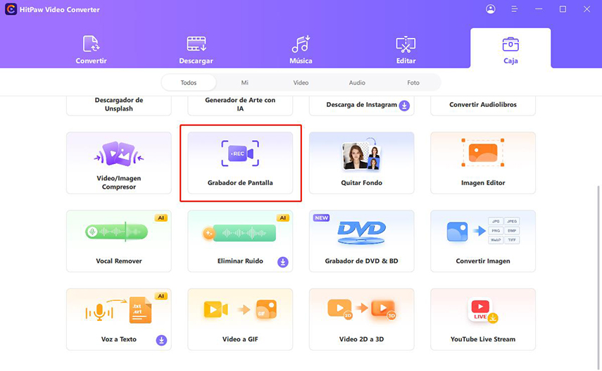The image size is (602, 371).
Task: Click the Convertir Imagen format icon
Action: (483, 231)
